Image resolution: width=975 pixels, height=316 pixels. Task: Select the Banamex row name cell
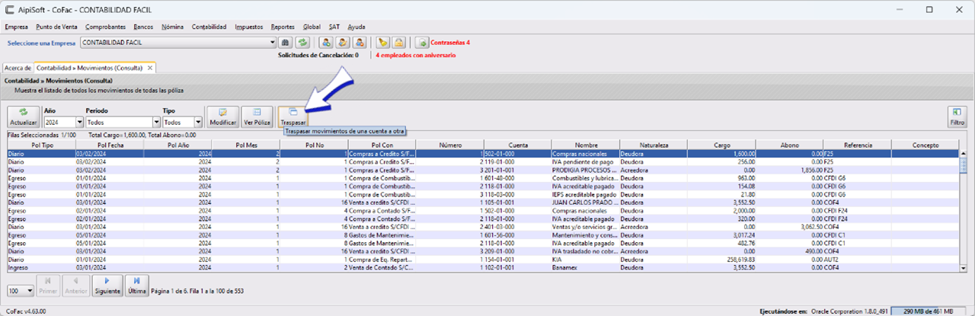[586, 268]
